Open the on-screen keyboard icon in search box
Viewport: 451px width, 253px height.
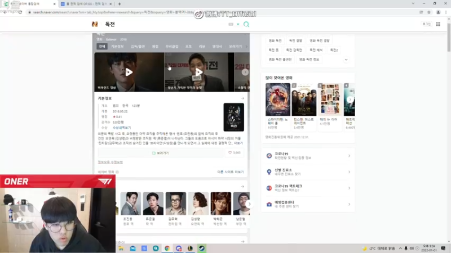pos(231,24)
